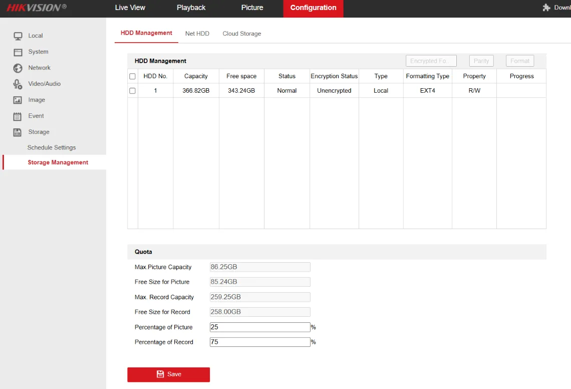Click the Formatting Type column header
Viewport: 571px width, 389px height.
click(x=428, y=76)
